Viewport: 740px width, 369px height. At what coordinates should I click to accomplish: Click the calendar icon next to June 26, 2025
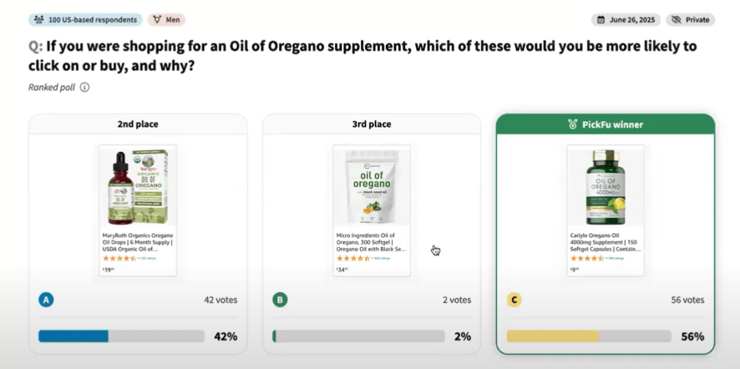(x=601, y=20)
